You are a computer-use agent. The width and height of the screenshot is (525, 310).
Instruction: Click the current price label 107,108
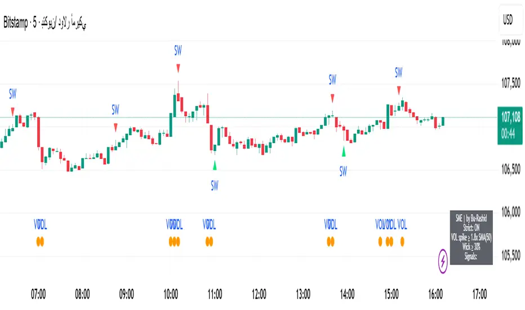510,118
